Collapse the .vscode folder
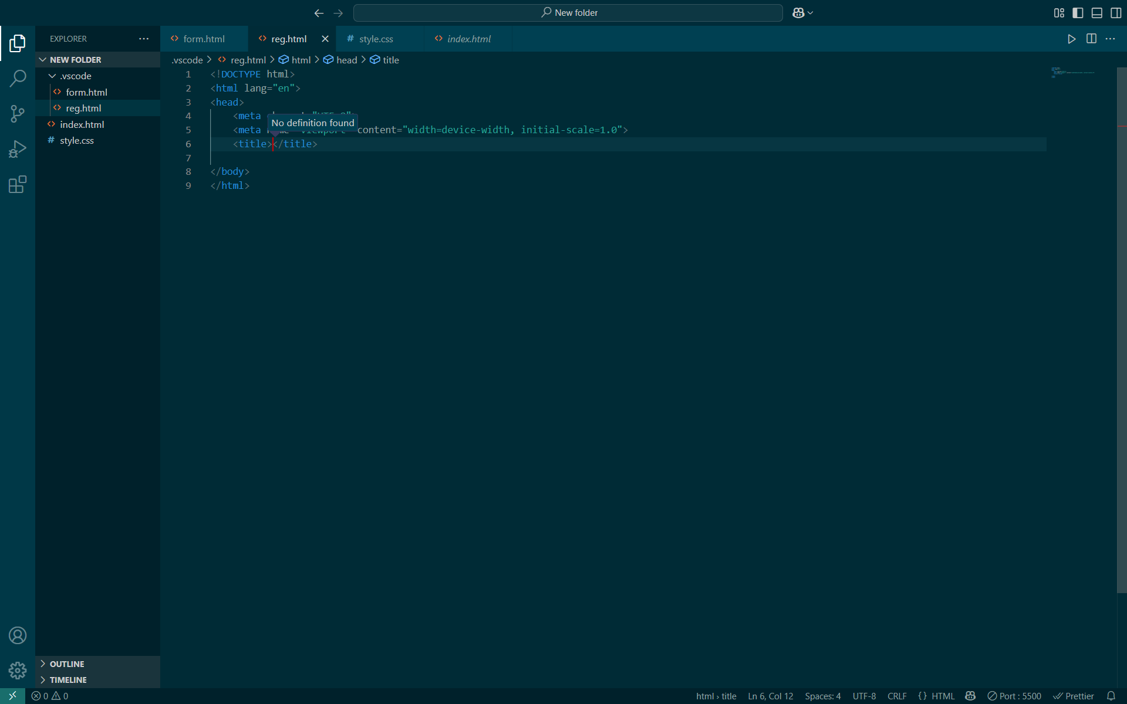The height and width of the screenshot is (704, 1127). pos(97,76)
